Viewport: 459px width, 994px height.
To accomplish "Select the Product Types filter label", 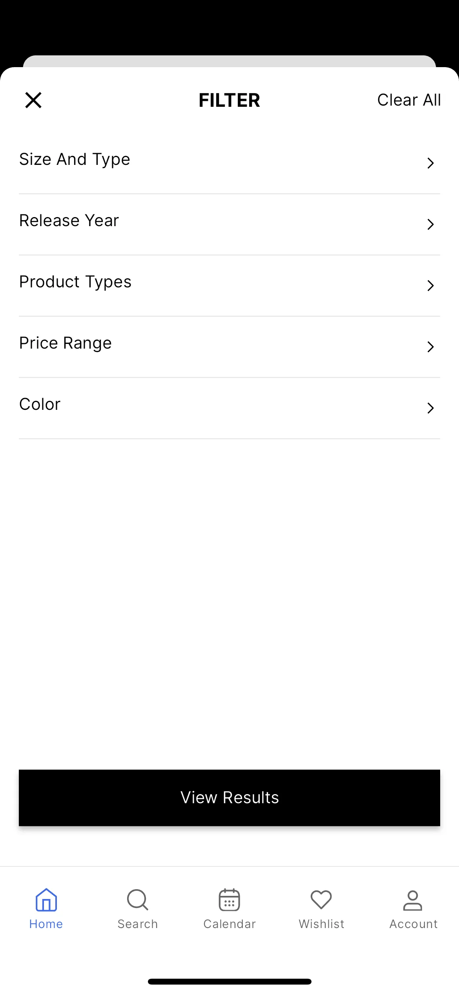I will (x=75, y=282).
